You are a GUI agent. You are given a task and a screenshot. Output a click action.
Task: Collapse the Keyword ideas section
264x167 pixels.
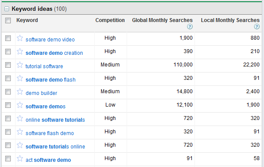click(x=7, y=9)
